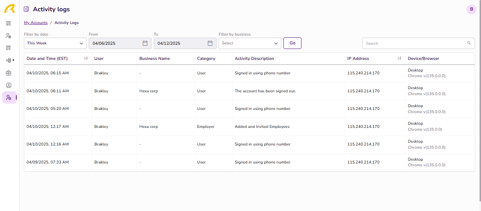Click the Go button
The width and height of the screenshot is (481, 211).
pyautogui.click(x=292, y=43)
